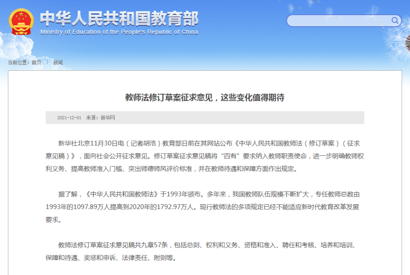Click the paragraph starting 教师法修订草案征求意见稿共九章57条
The image size is (410, 275).
click(x=200, y=252)
